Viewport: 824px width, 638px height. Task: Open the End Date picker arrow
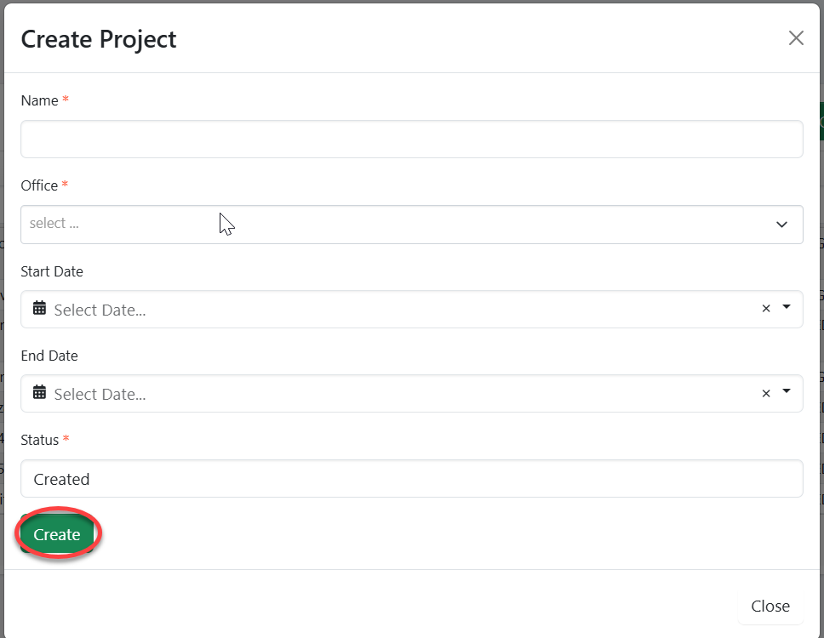tap(787, 391)
